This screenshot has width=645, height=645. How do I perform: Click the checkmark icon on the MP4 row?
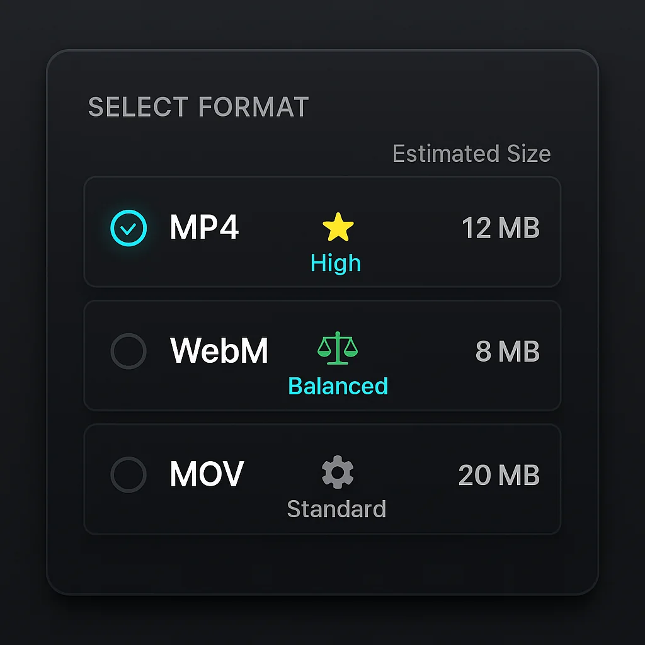click(x=129, y=228)
